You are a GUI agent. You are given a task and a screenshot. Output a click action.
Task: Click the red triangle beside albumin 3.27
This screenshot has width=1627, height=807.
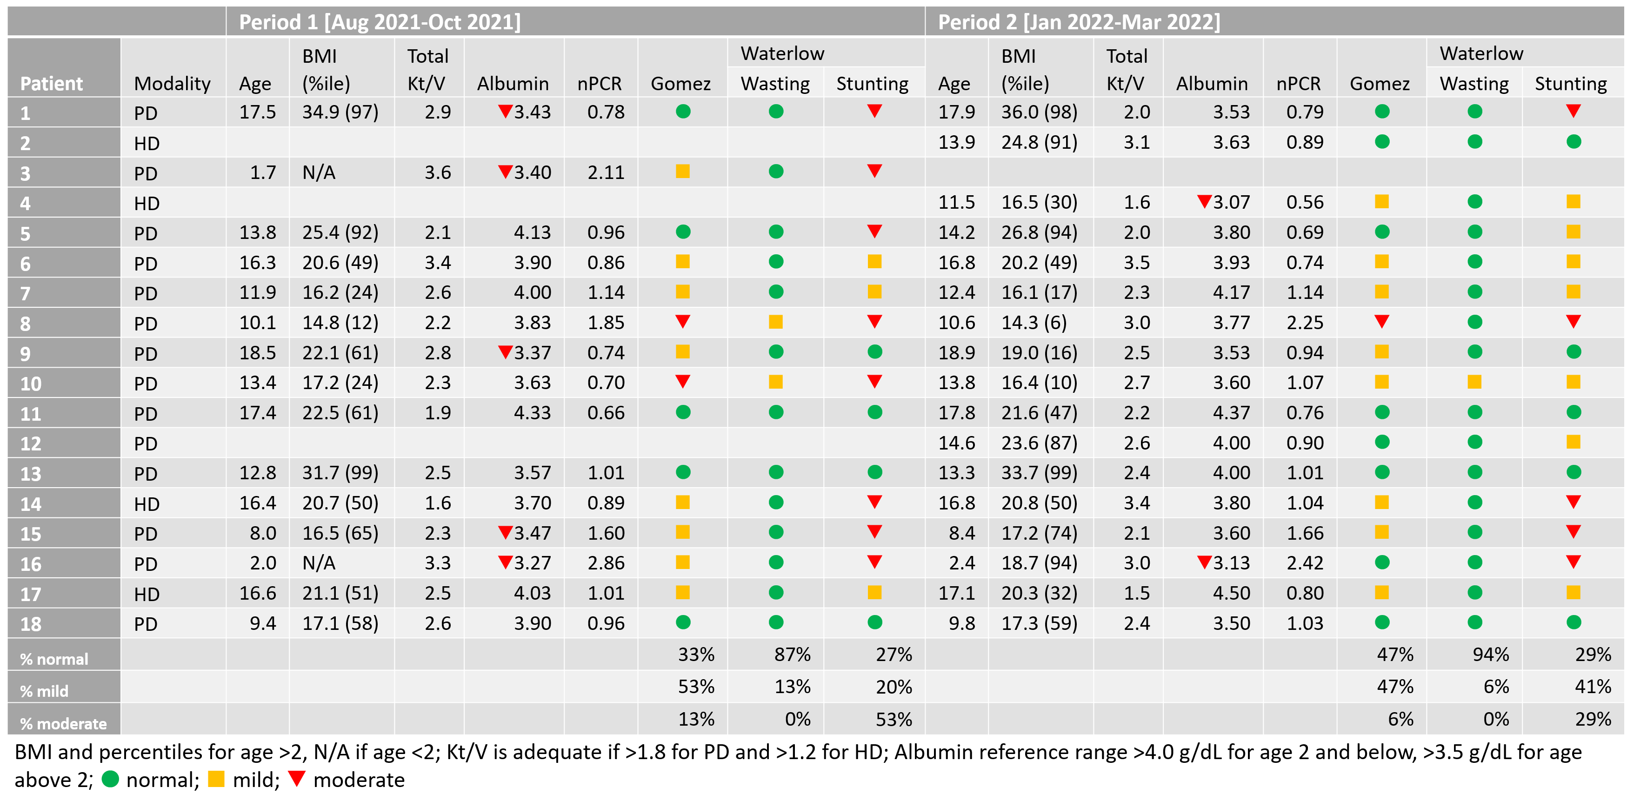(505, 562)
